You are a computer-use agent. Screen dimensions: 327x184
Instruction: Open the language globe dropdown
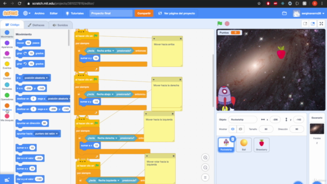pyautogui.click(x=27, y=13)
